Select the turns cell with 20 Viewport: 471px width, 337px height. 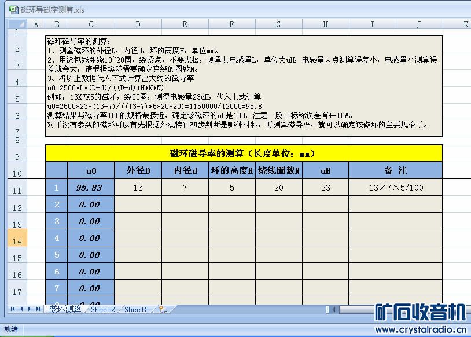(x=279, y=188)
